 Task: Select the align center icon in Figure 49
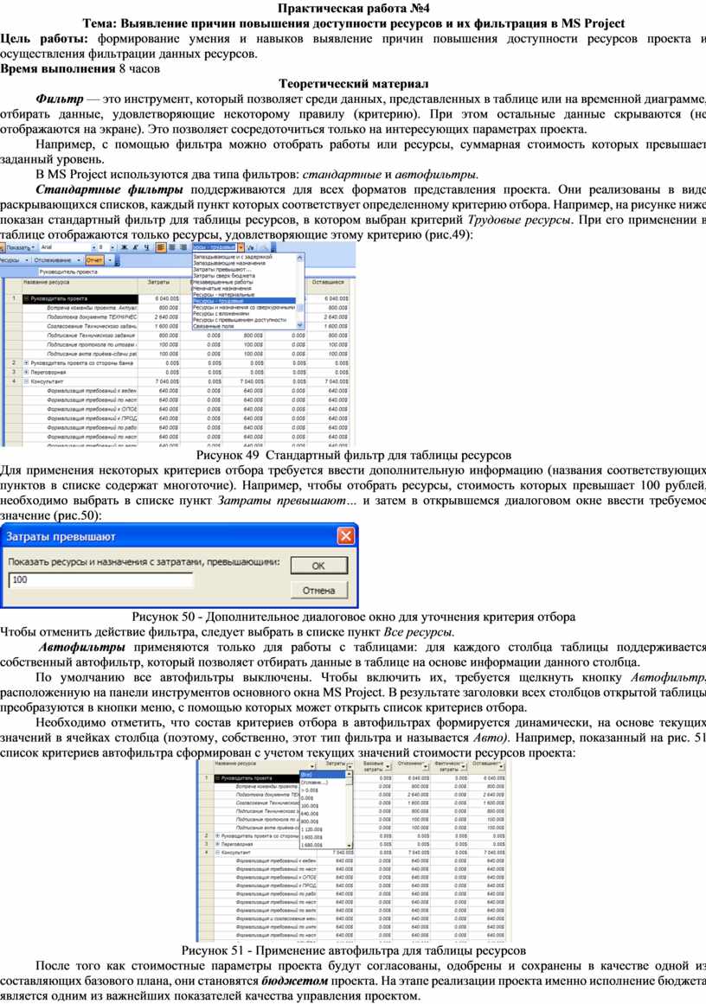tap(171, 247)
